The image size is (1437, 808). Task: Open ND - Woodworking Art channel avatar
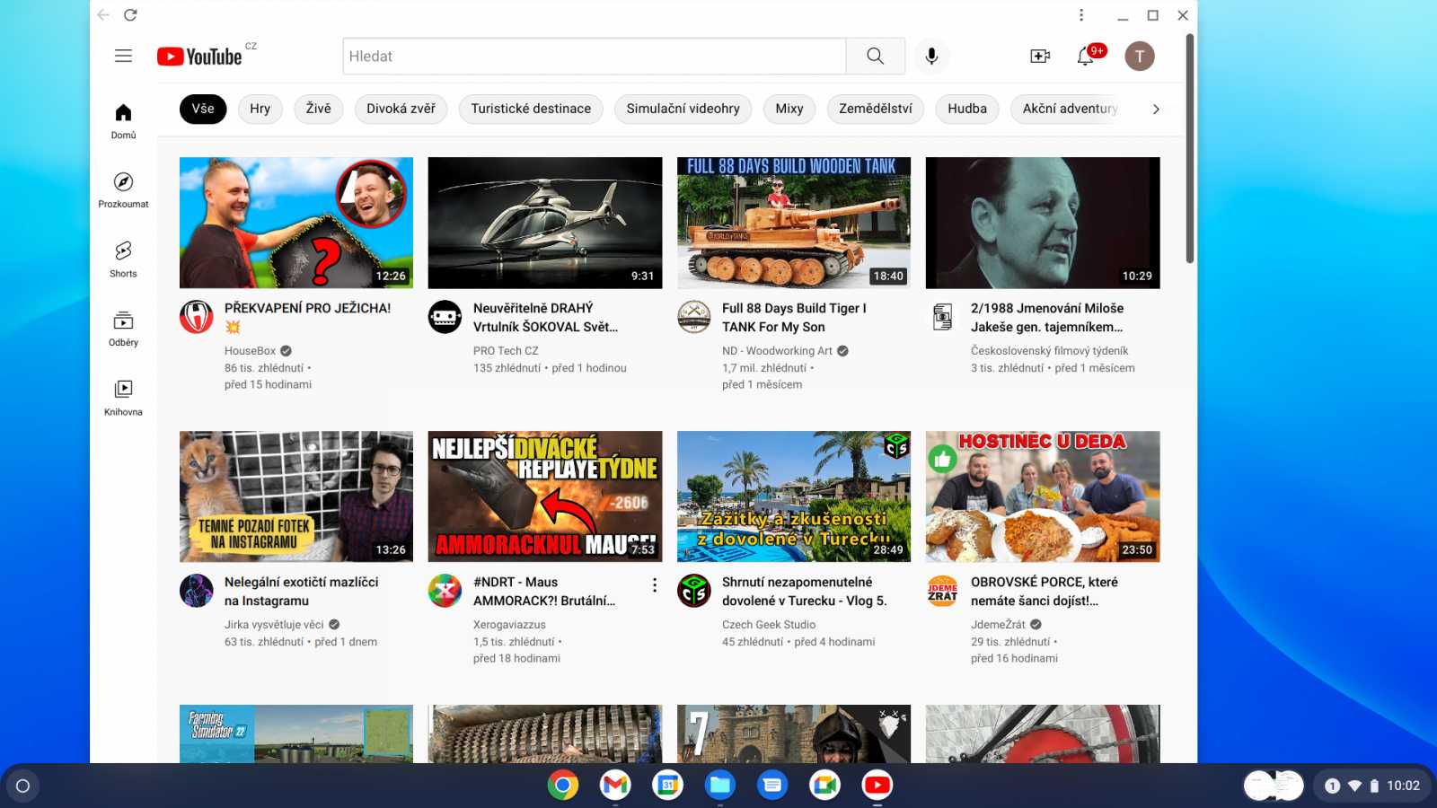point(694,317)
